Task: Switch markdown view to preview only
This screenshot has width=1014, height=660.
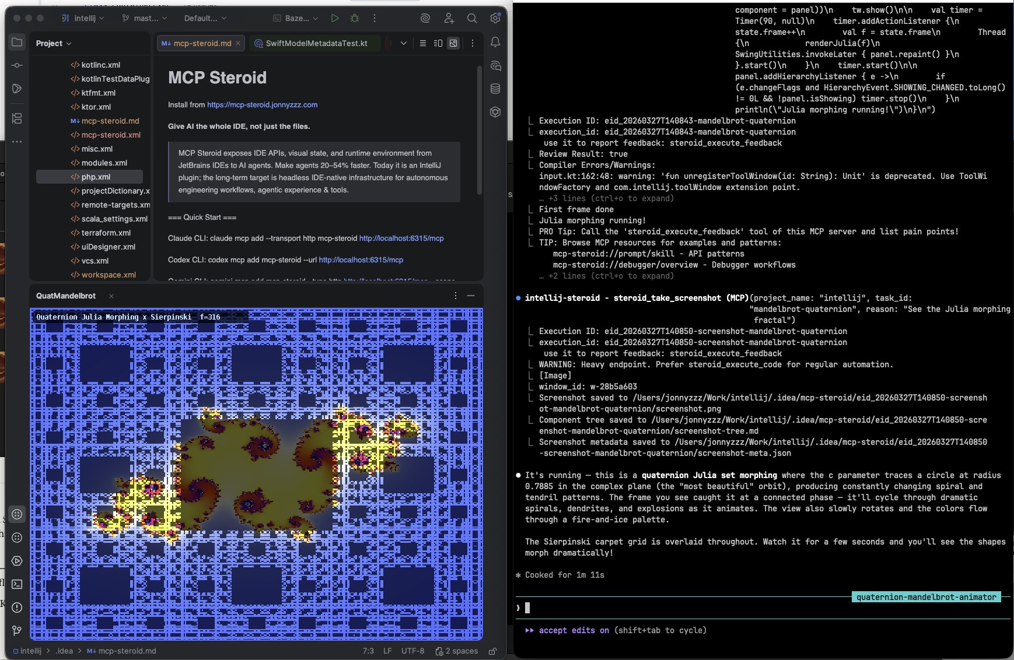Action: pos(453,43)
